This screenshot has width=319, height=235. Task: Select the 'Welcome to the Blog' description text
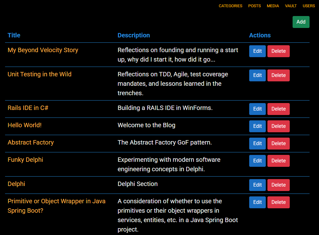(147, 125)
